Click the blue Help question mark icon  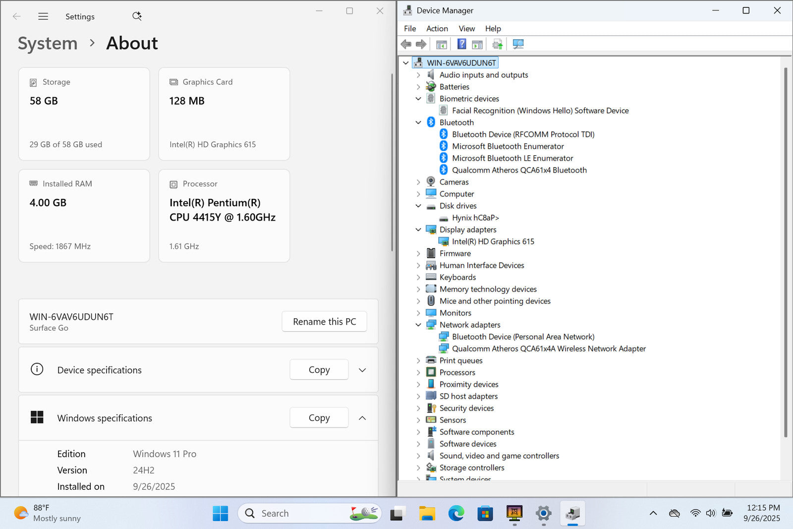click(461, 44)
